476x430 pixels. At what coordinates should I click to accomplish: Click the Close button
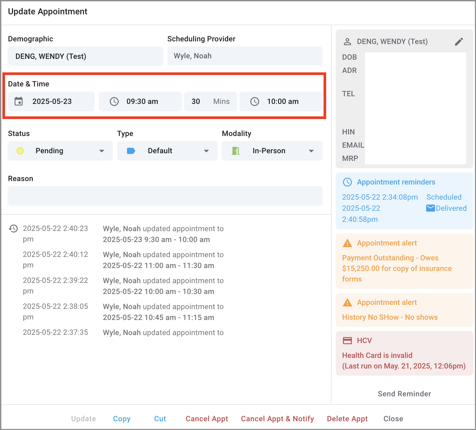coord(393,419)
